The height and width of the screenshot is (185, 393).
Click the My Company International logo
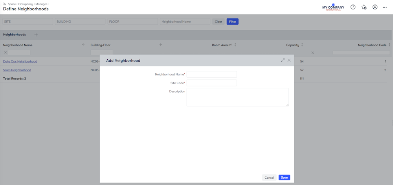click(333, 7)
